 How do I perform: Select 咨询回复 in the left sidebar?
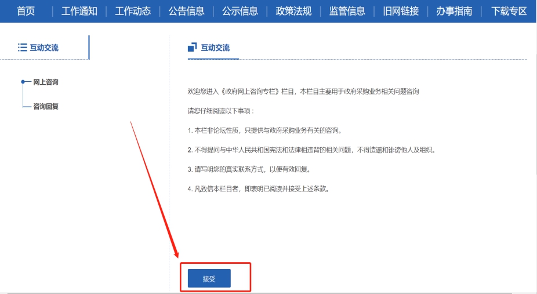tap(45, 107)
